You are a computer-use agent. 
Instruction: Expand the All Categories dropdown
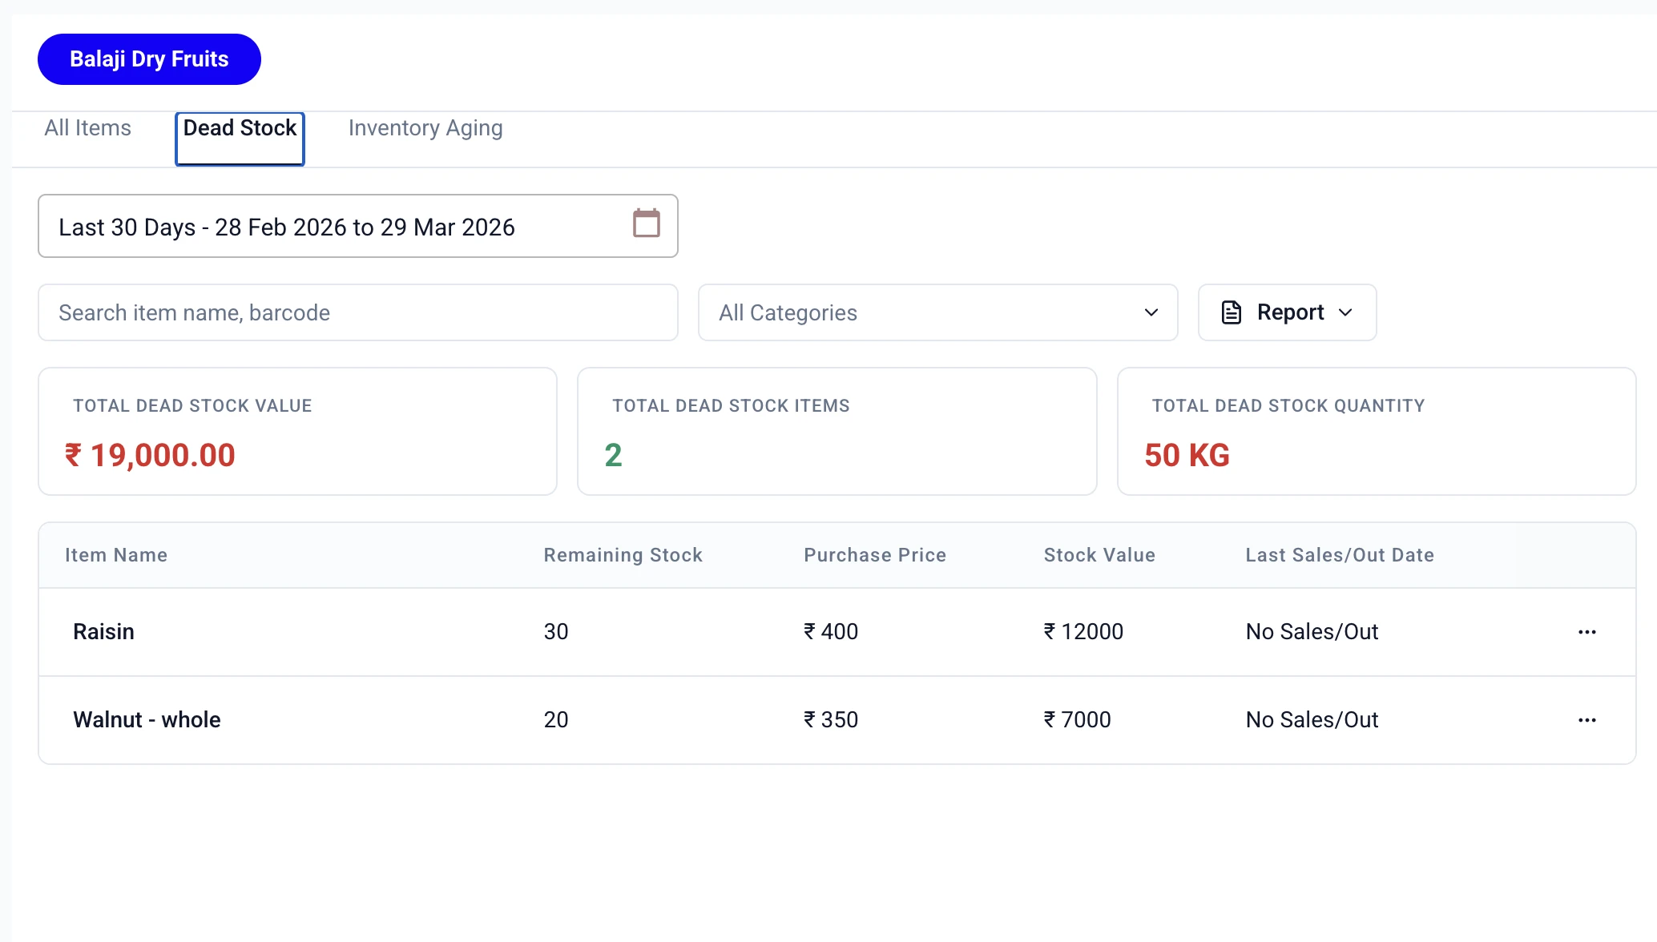pyautogui.click(x=937, y=312)
